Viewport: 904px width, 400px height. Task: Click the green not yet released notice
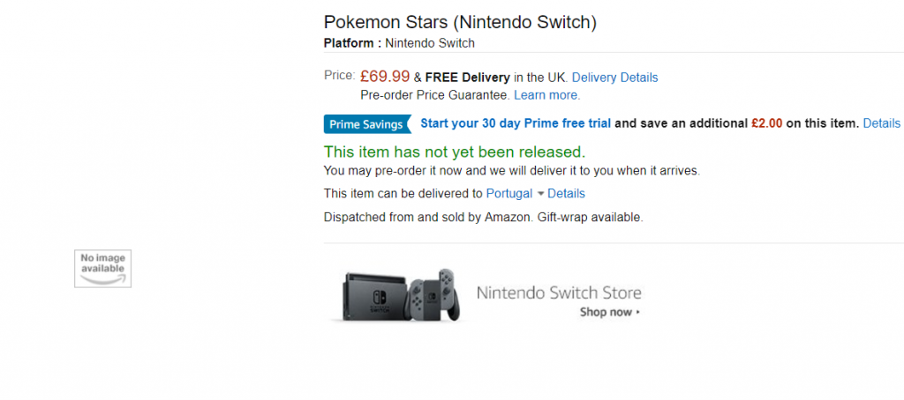pos(454,152)
